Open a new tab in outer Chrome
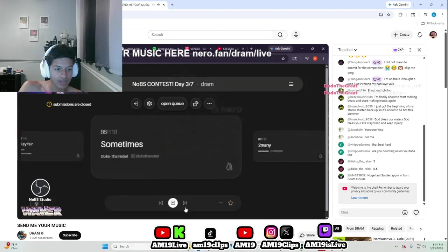448x252 pixels. click(172, 5)
